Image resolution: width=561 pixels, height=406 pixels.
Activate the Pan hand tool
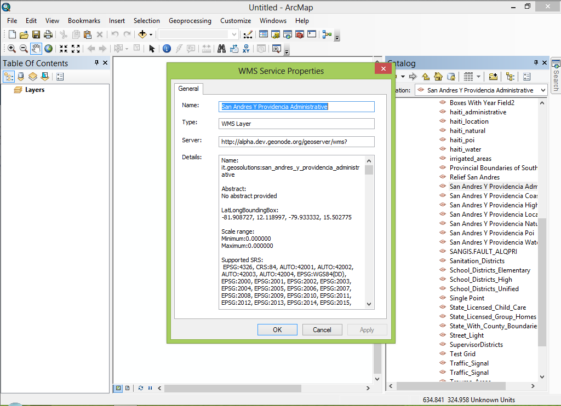[36, 49]
